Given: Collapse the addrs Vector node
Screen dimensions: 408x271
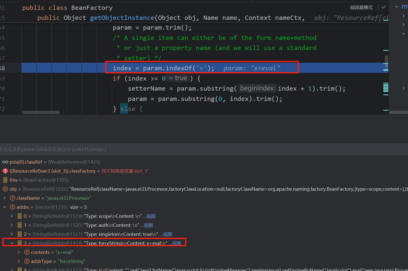Looking at the screenshot, I should (x=5, y=207).
